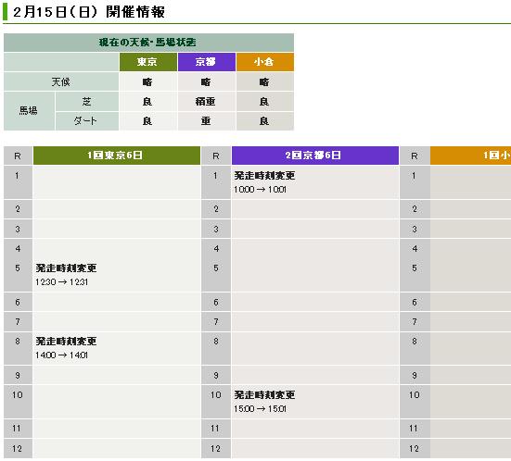Click the 12:30 → 12:31 time change
This screenshot has width=511, height=461.
(62, 282)
